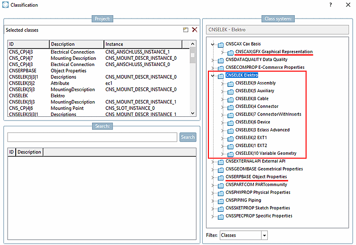Click the CNSPIPING Piping folder icon
This screenshot has width=356, height=245.
221,201
